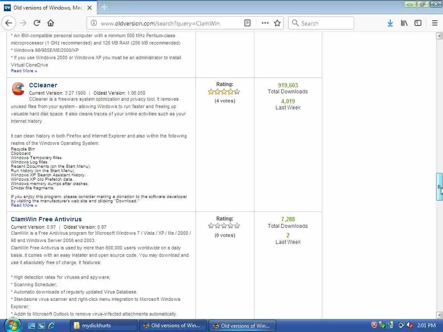Open the CCleaner title link

43,85
